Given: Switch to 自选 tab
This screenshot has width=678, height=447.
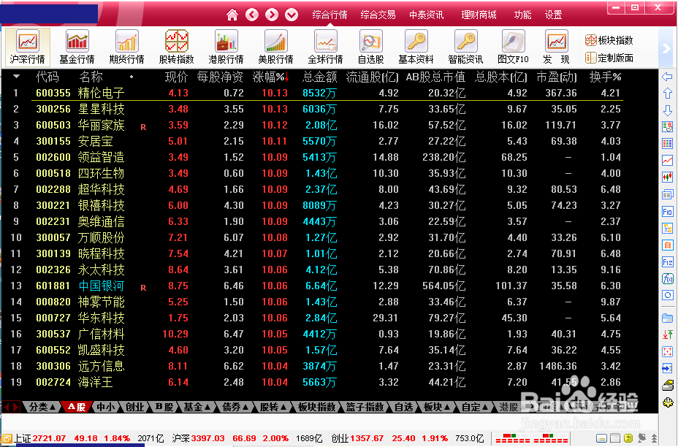Looking at the screenshot, I should point(404,407).
